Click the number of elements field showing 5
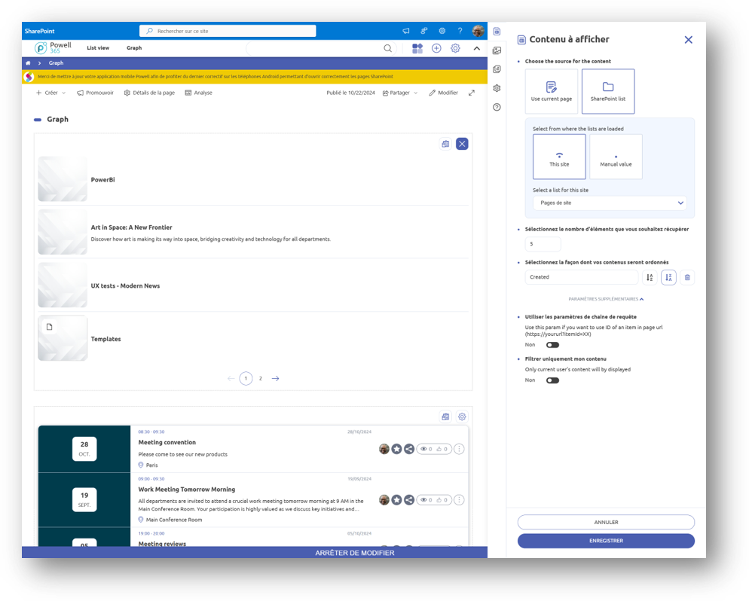Viewport: 749px width, 601px height. (543, 244)
